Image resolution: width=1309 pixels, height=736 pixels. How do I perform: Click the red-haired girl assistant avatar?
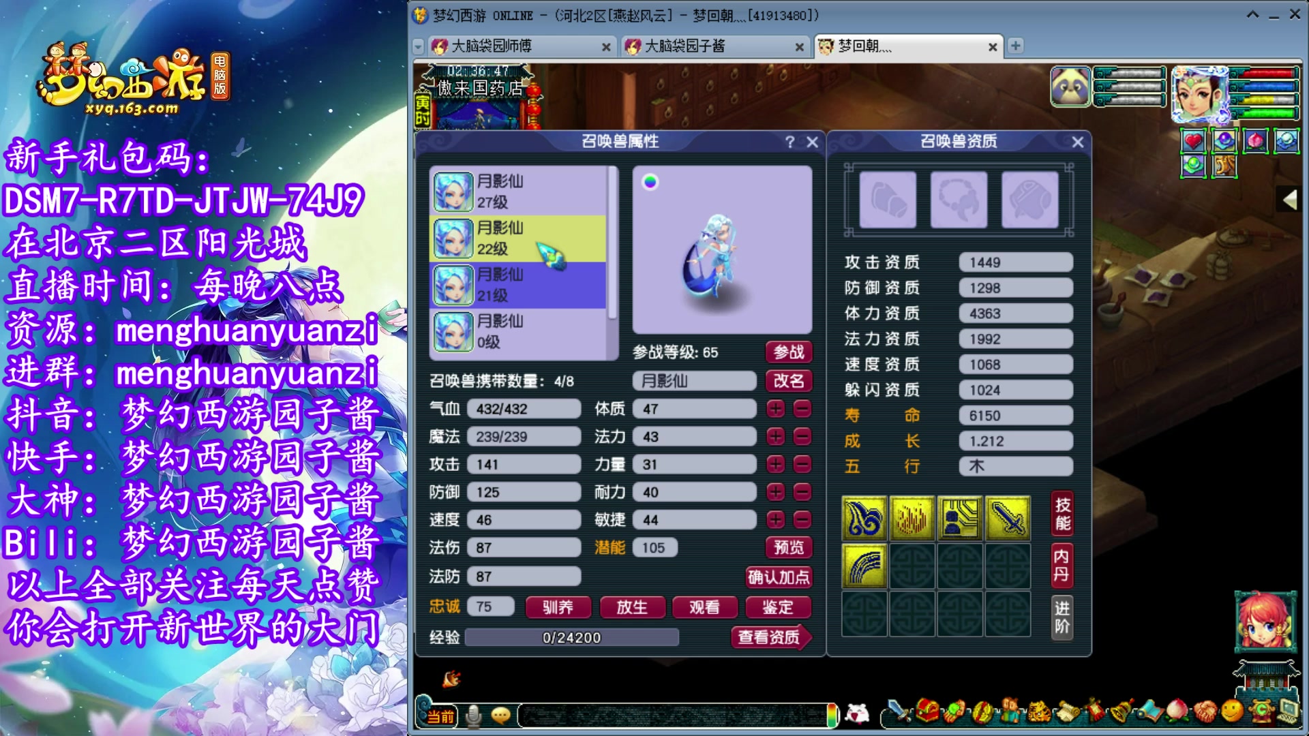1265,622
